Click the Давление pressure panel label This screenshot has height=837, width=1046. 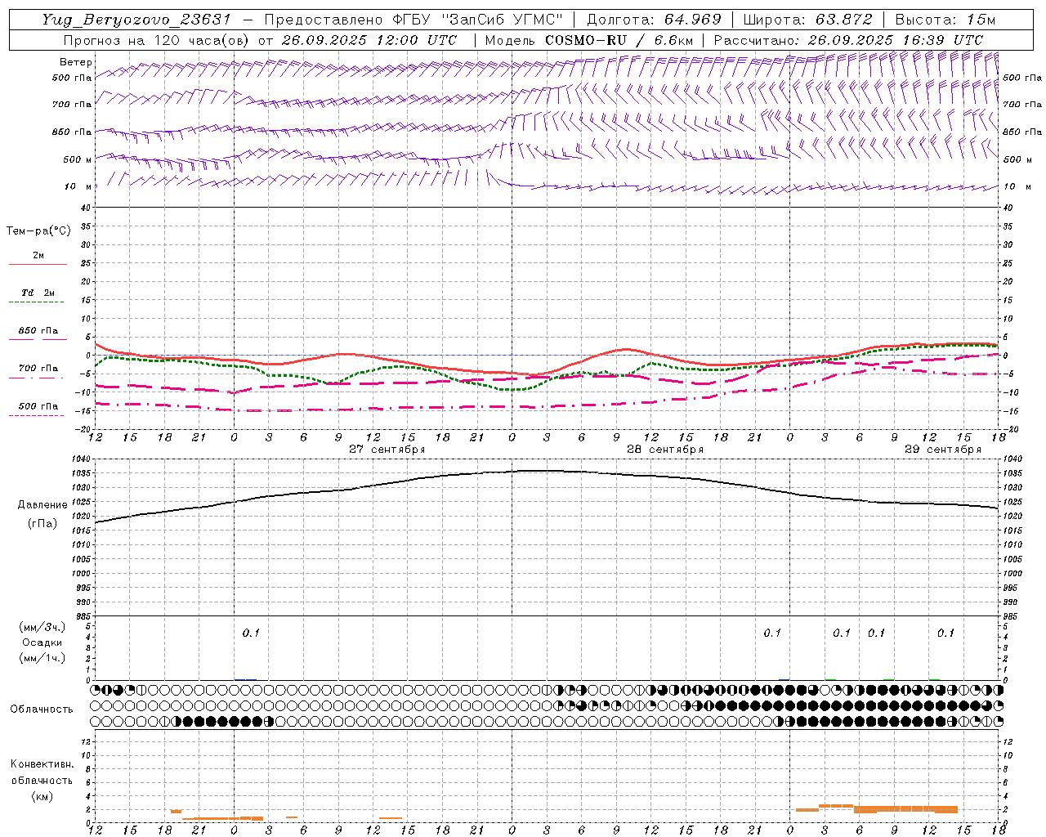[42, 505]
